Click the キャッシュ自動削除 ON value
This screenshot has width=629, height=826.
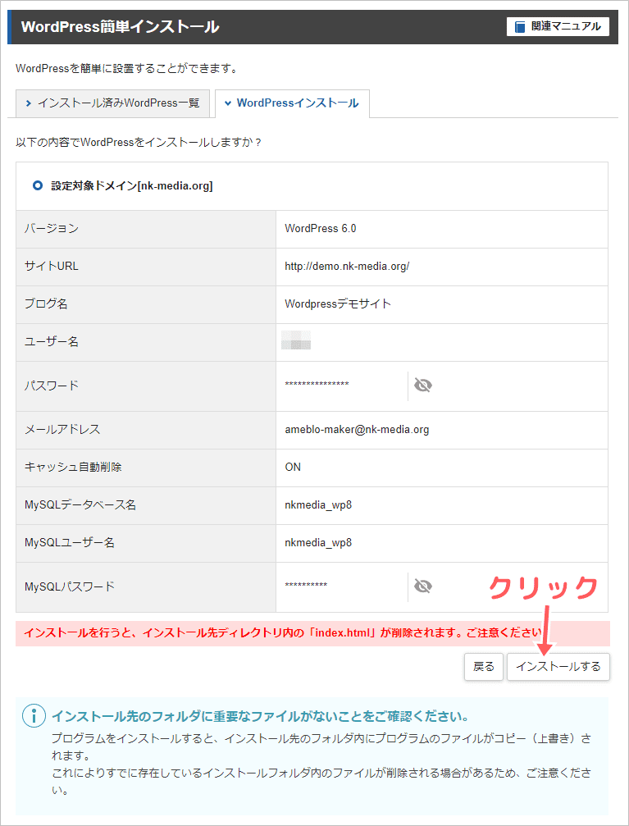tap(293, 467)
